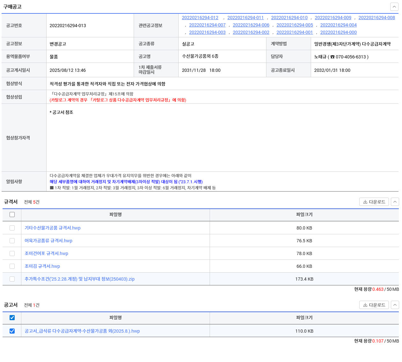Open 기타수산물가공품 규격서.hwp file
Screen dimensions: 402x362
tap(53, 228)
